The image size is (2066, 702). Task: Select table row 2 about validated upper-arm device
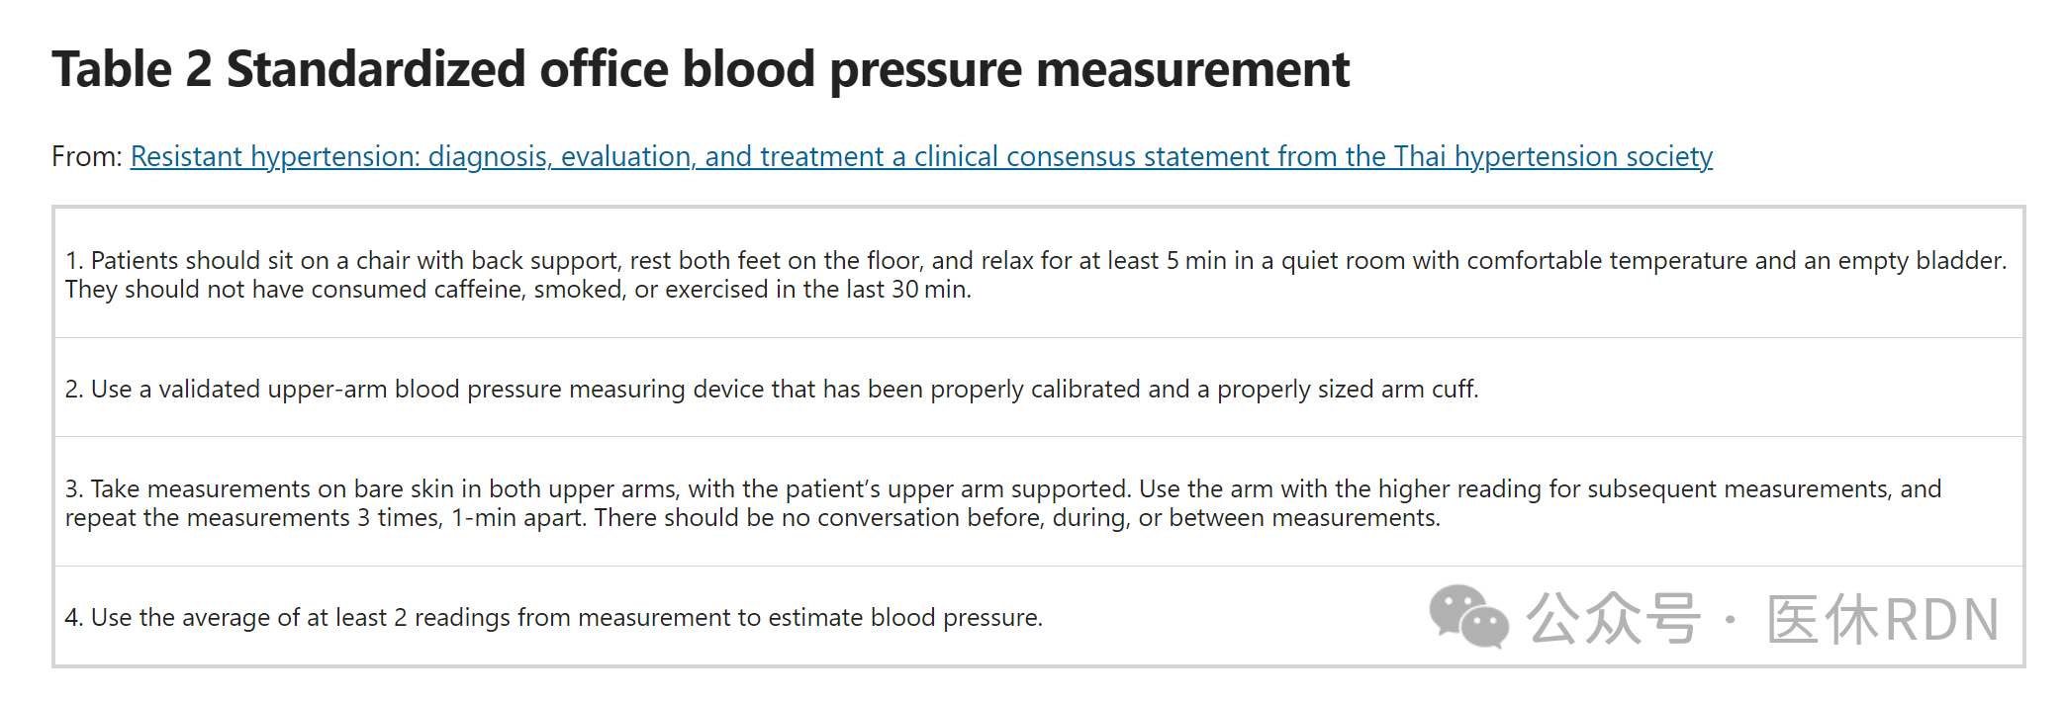1038,388
